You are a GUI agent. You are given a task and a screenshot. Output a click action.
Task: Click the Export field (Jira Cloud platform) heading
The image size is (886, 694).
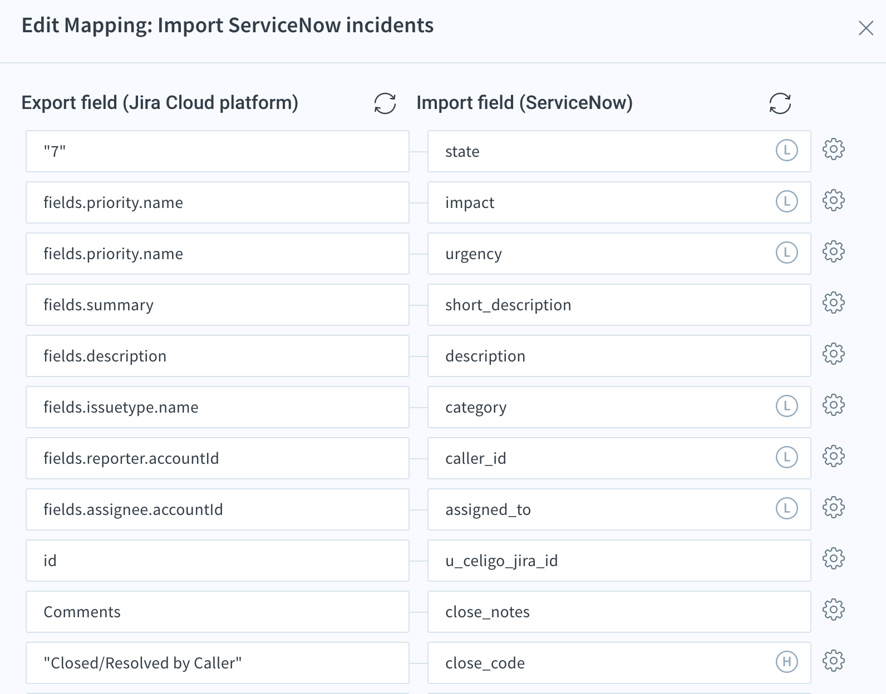click(x=160, y=103)
